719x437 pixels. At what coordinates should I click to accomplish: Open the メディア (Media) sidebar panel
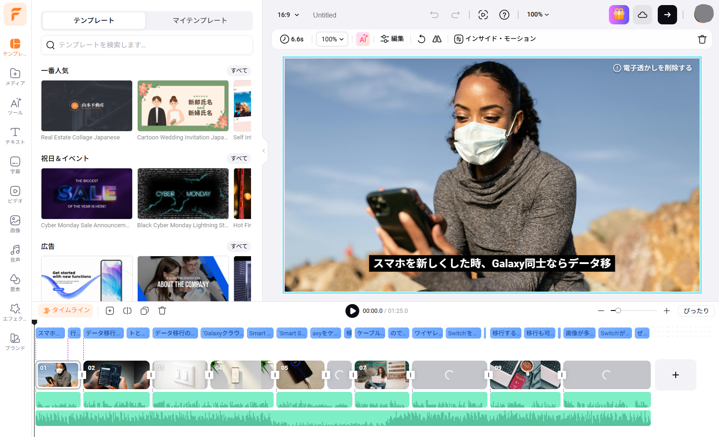(x=15, y=77)
